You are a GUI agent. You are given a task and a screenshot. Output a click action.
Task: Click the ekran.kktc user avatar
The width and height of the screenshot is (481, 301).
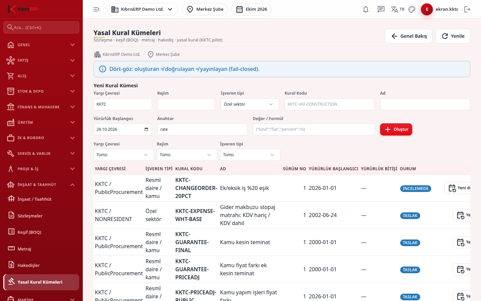pyautogui.click(x=427, y=9)
